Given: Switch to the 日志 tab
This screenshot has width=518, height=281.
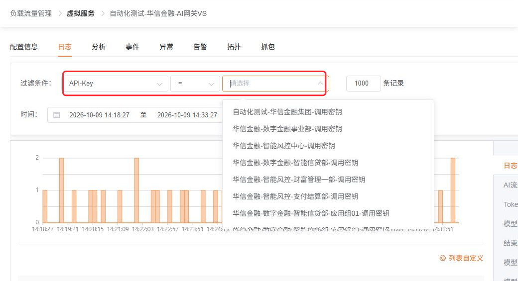Looking at the screenshot, I should (x=65, y=47).
